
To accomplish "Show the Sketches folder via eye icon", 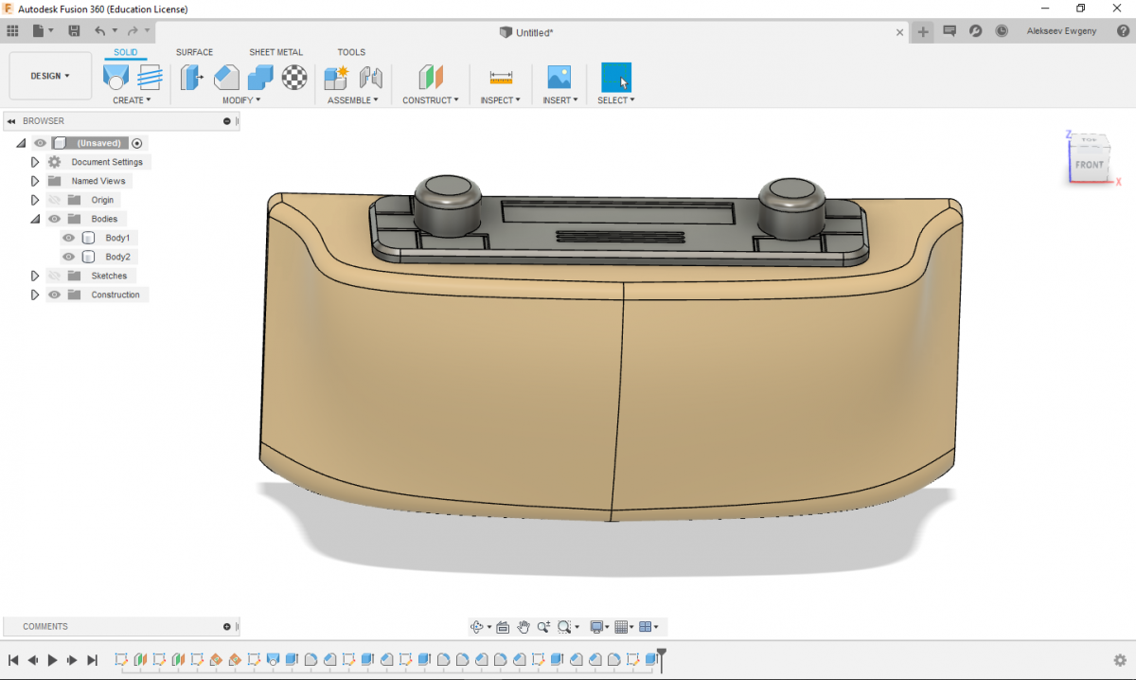I will click(54, 276).
